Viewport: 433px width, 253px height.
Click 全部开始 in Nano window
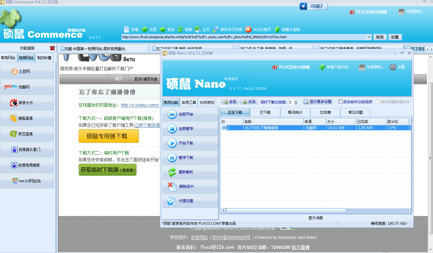pos(190,114)
